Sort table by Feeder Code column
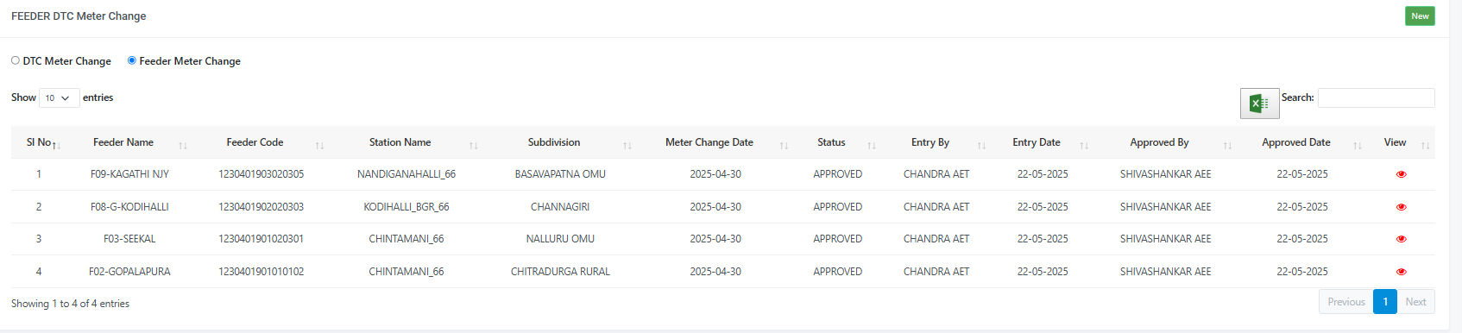The width and height of the screenshot is (1462, 333). pyautogui.click(x=262, y=142)
